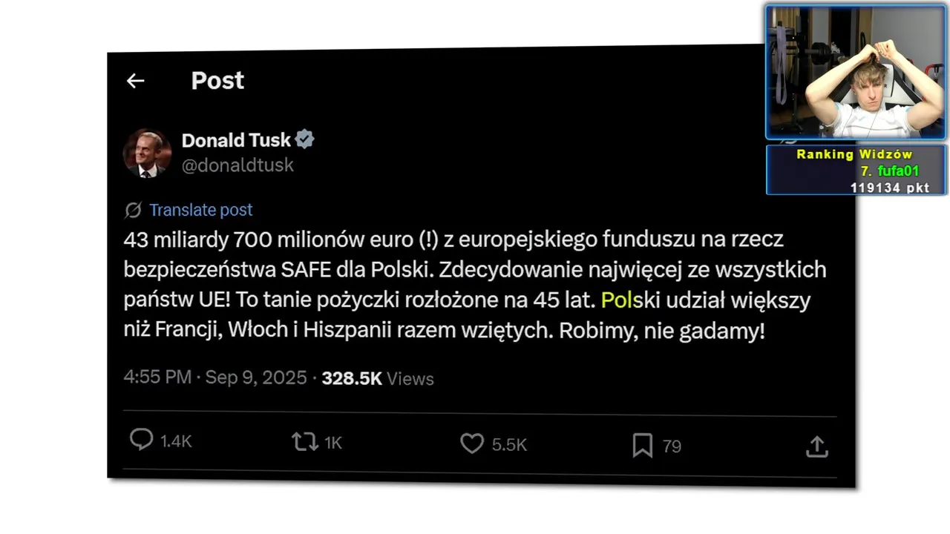Open Donald Tusk's profile picture

coord(147,154)
